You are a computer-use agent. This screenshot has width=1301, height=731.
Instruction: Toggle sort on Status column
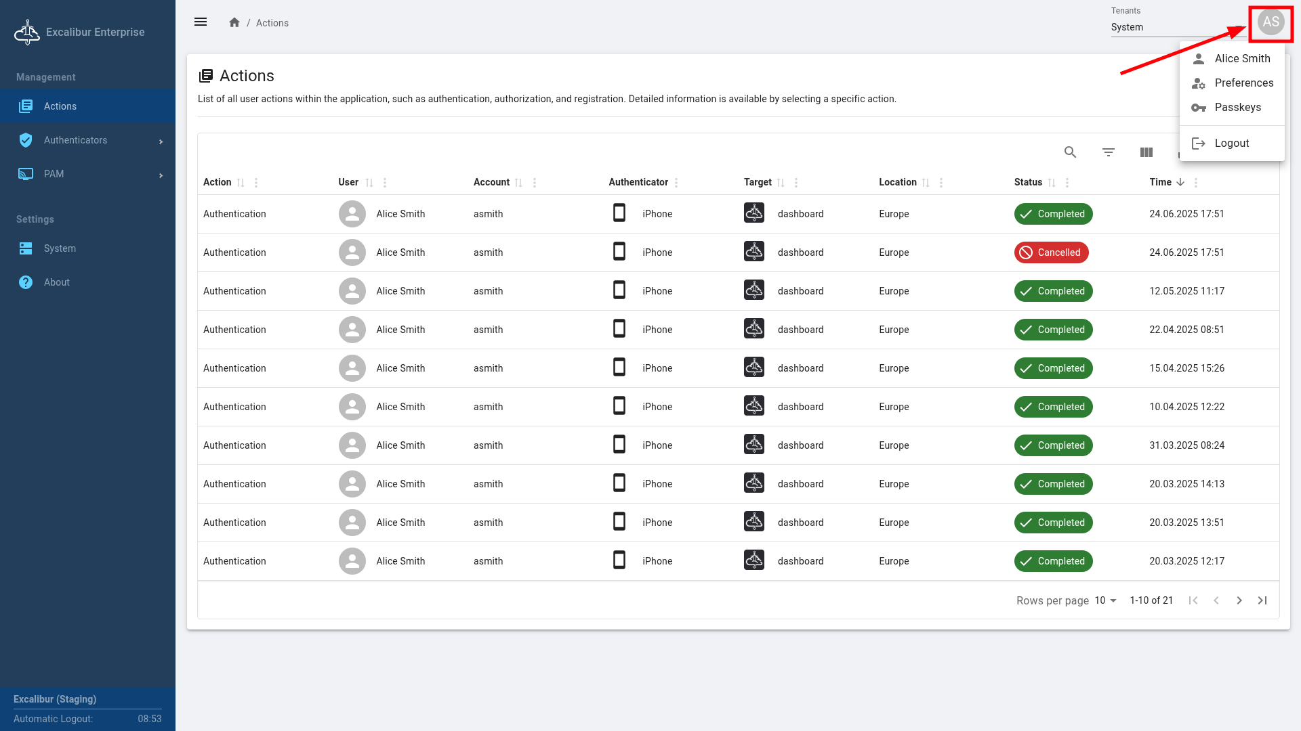(x=1052, y=183)
